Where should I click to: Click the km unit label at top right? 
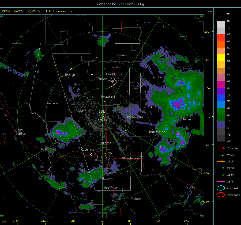209,11
